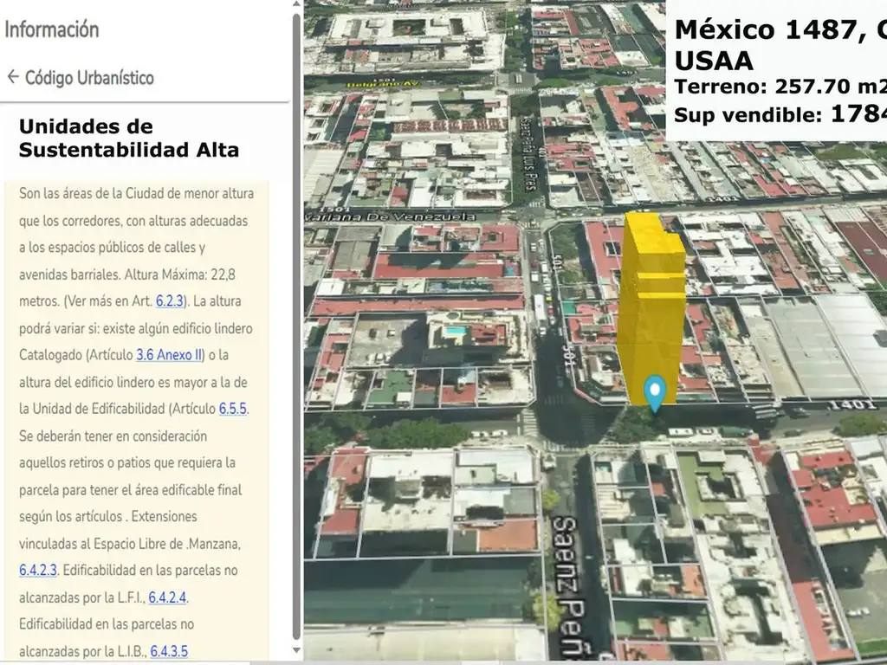The width and height of the screenshot is (887, 665).
Task: Click the yellow 3D building volume
Action: [x=651, y=303]
